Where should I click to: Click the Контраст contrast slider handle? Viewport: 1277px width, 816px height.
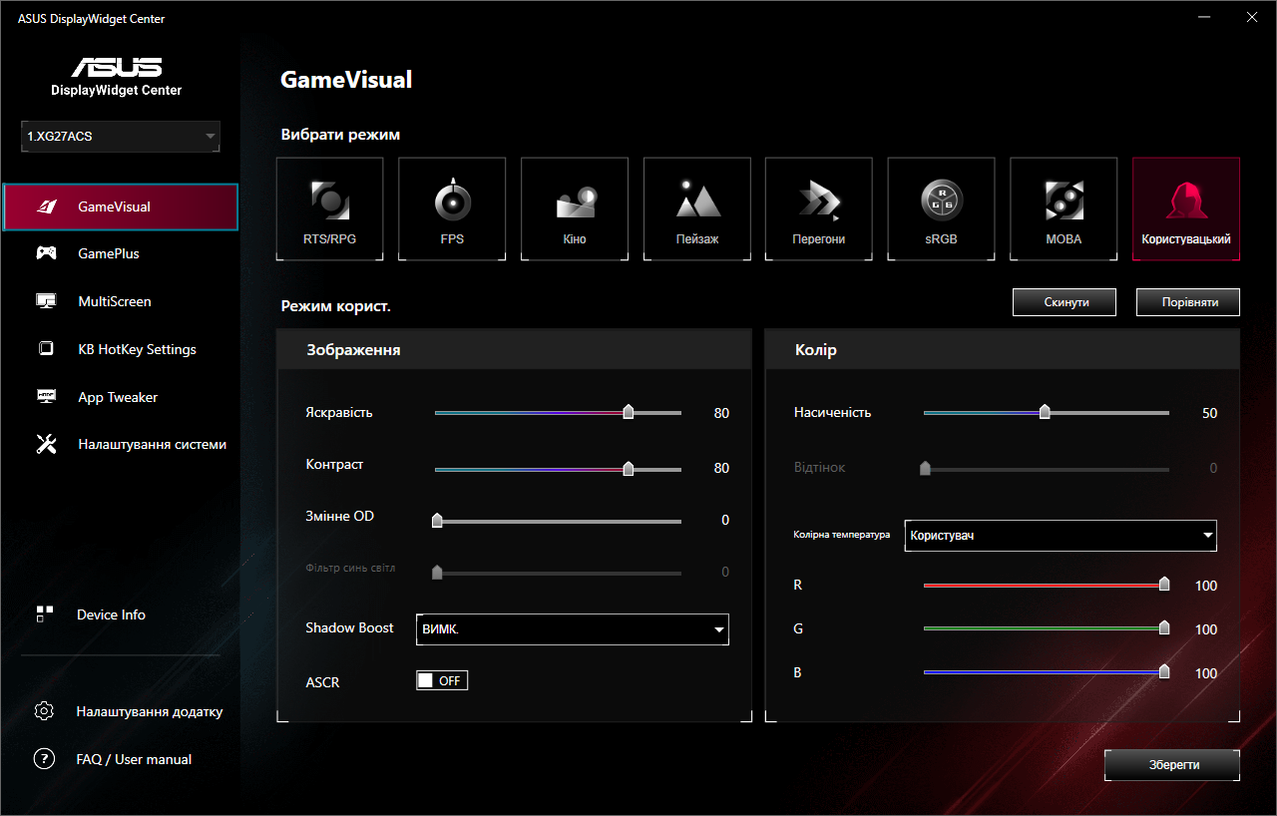[x=628, y=468]
